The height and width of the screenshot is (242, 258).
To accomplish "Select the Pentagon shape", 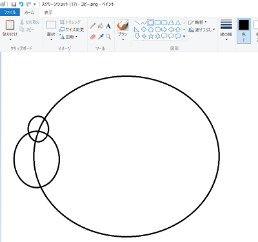I will [151, 30].
